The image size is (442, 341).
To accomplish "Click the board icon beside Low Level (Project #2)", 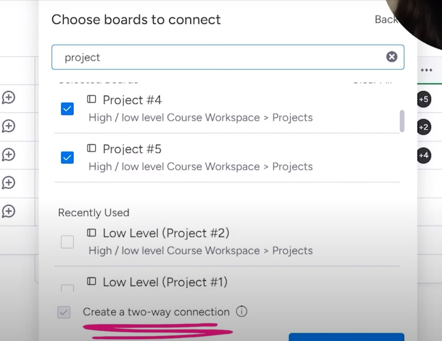I will pos(91,232).
